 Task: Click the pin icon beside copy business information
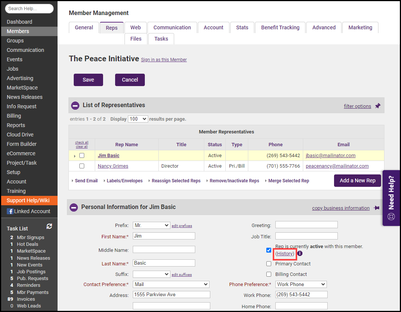click(x=376, y=208)
